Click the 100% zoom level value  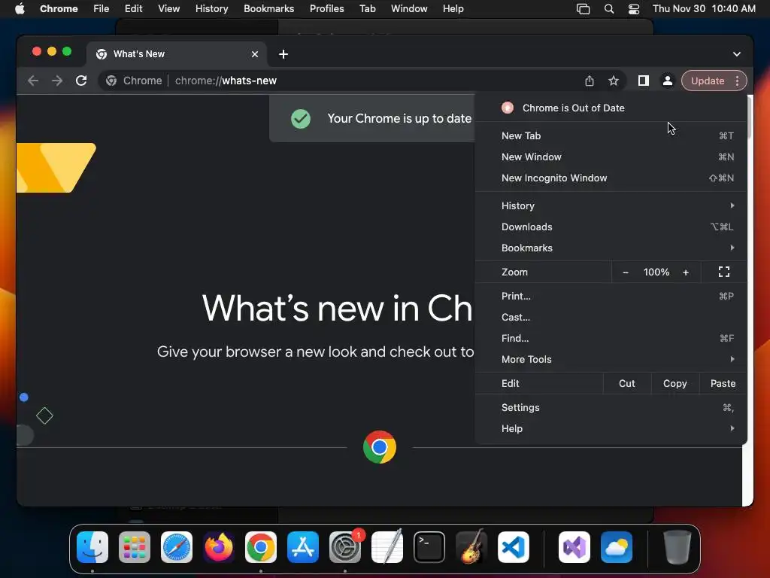click(656, 272)
